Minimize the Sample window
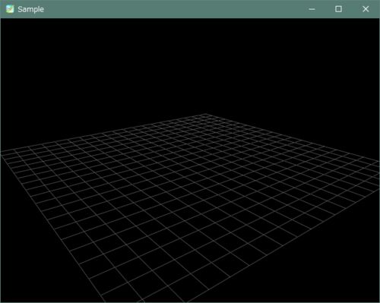The width and height of the screenshot is (380, 303). coord(312,9)
